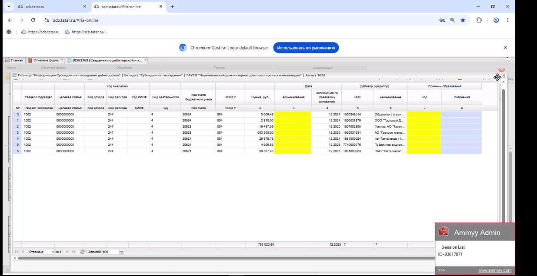The height and width of the screenshot is (276, 537).
Task: Click 'Сумма, руб.' column header
Action: (260, 97)
